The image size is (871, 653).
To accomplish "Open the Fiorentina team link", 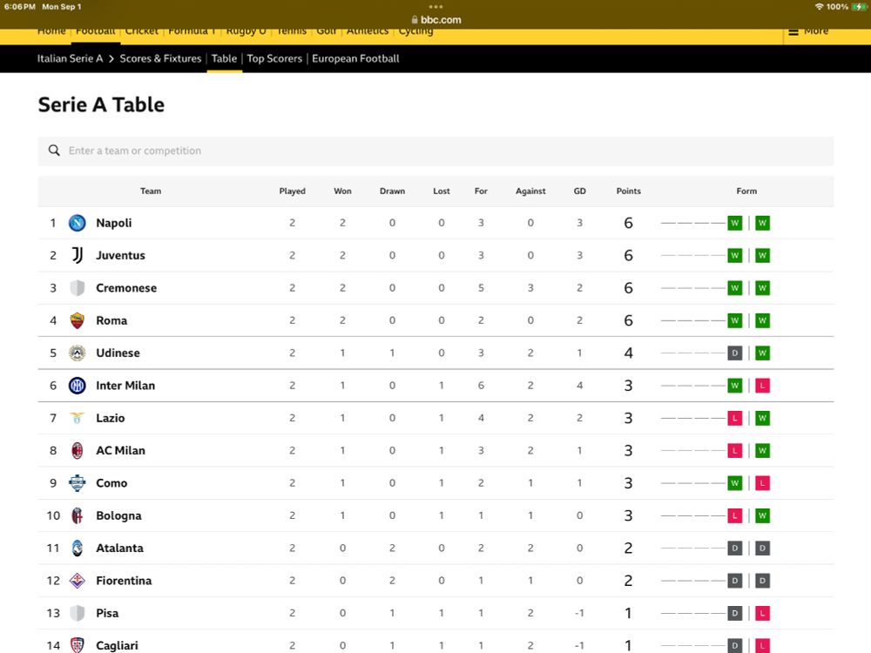I will tap(124, 581).
